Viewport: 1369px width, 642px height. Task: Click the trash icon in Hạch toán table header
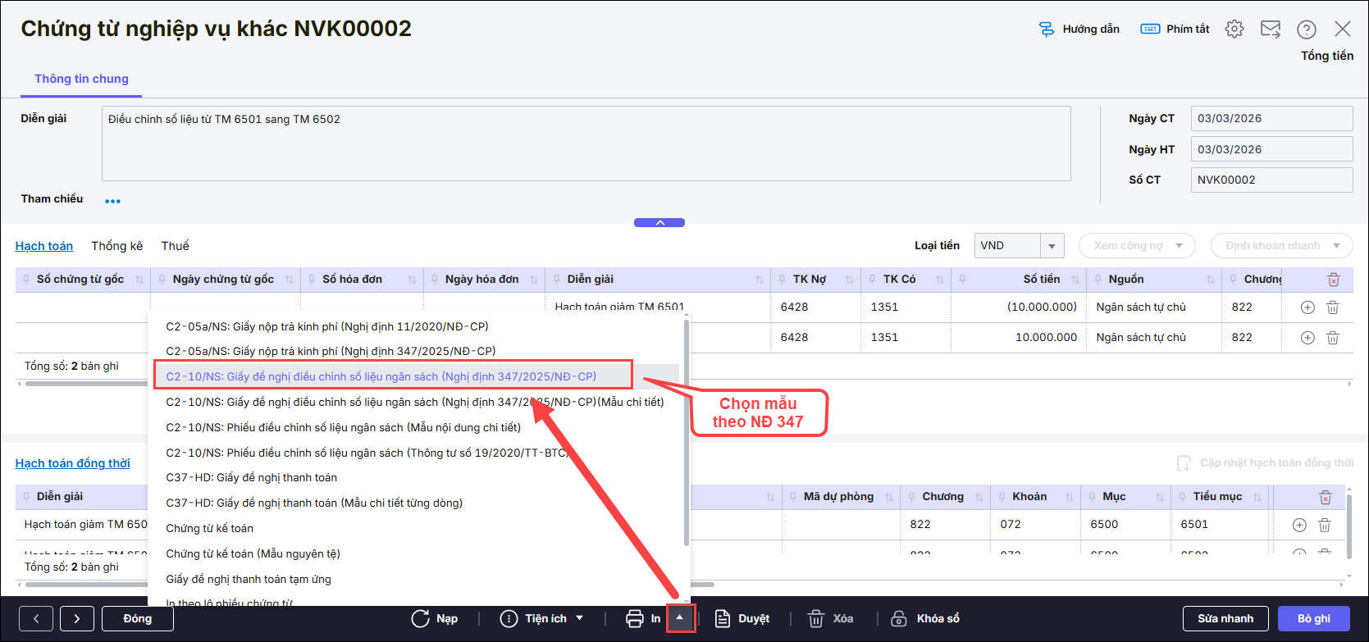1334,280
